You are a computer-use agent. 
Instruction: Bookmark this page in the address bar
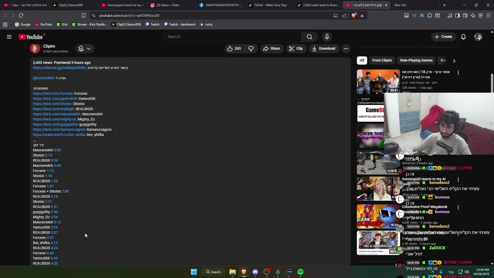[83, 15]
